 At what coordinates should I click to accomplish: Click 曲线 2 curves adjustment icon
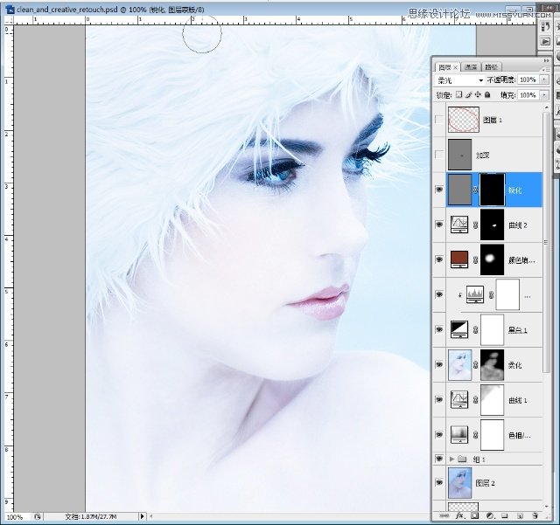click(x=459, y=225)
